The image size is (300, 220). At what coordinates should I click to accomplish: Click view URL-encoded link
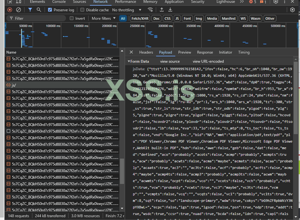208,61
